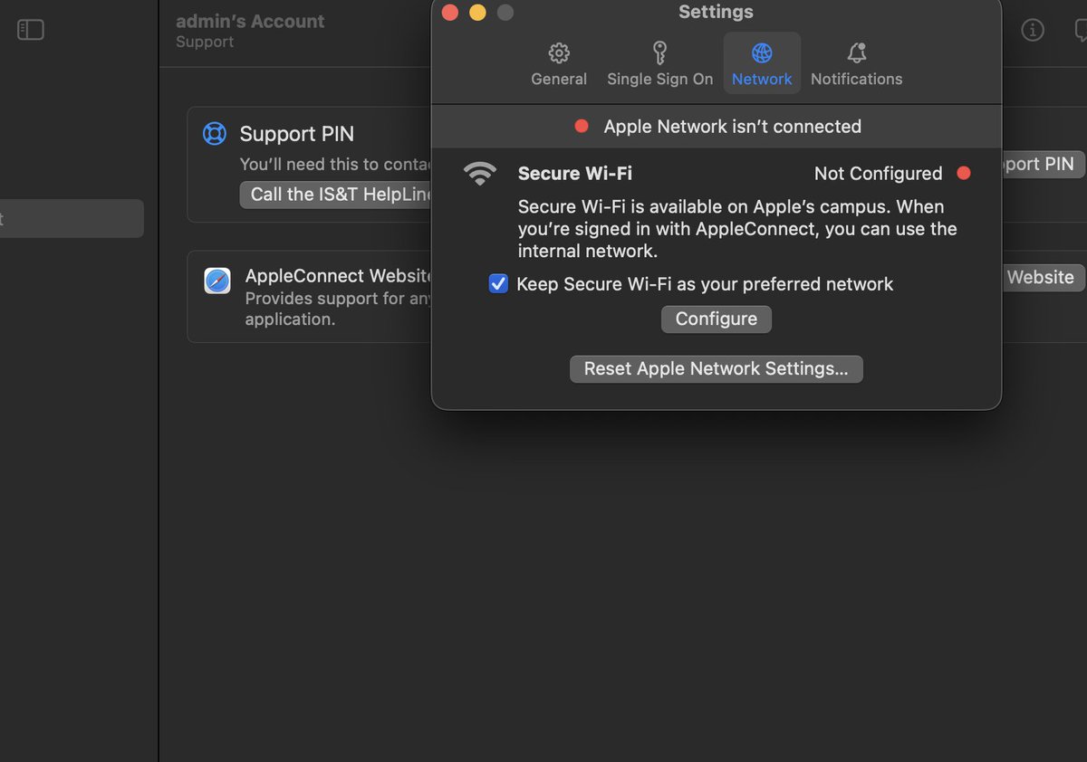The image size is (1087, 762).
Task: Click the Configure button
Action: tap(717, 319)
